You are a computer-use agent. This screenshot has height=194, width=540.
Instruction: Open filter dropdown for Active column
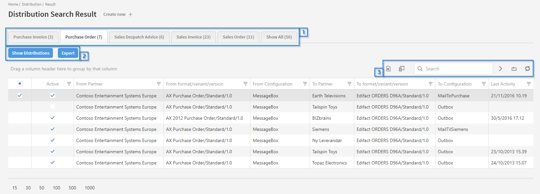[69, 84]
